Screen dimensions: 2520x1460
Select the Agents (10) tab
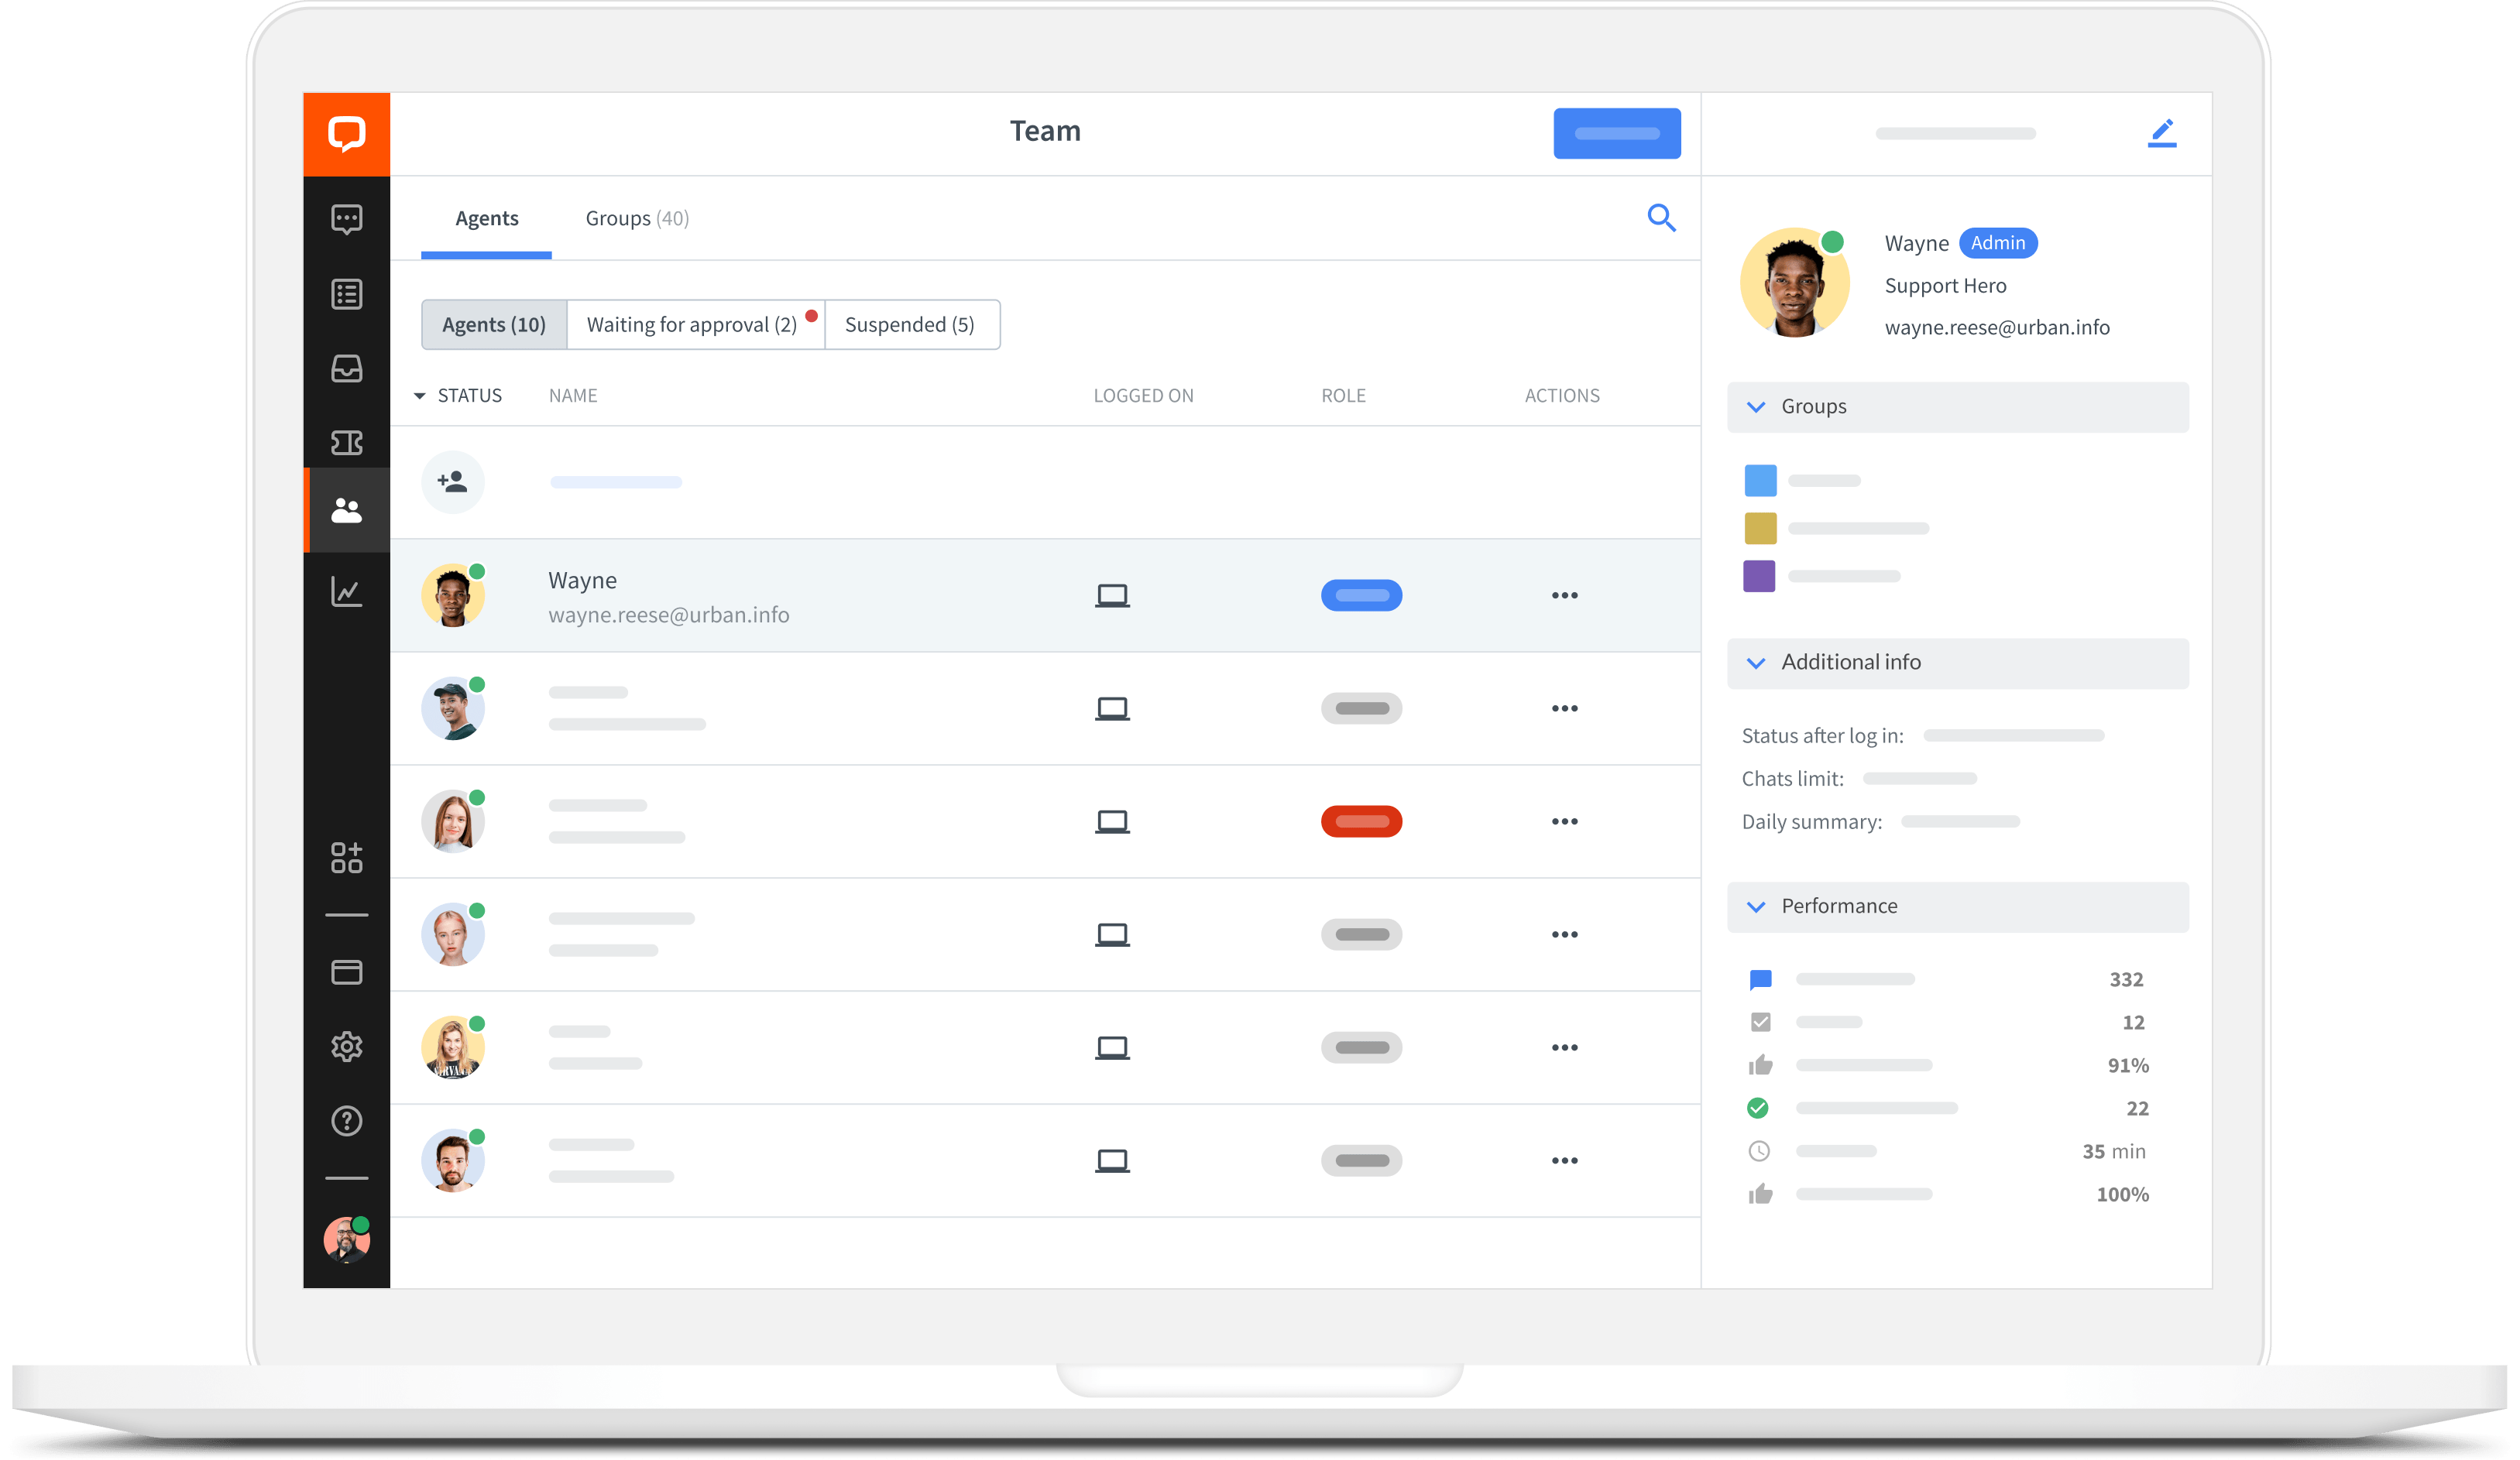click(x=493, y=324)
